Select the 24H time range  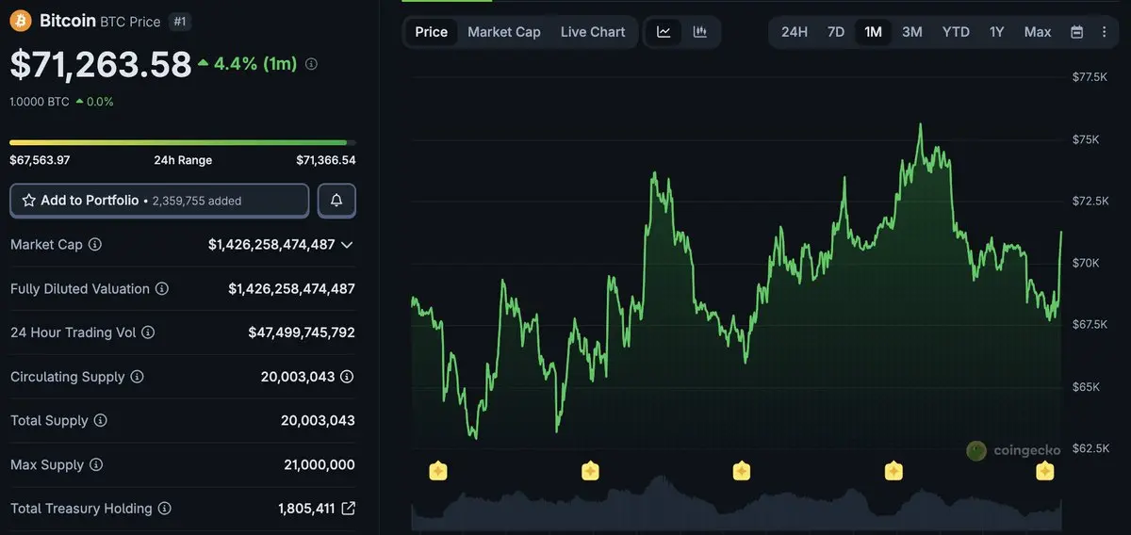click(795, 32)
